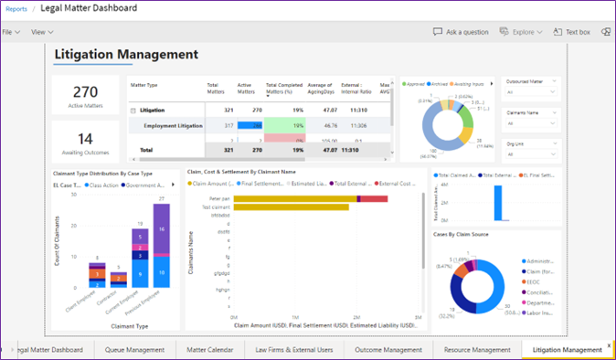This screenshot has width=616, height=360.
Task: Sort by Total Completed Matters (%) column
Action: (284, 89)
